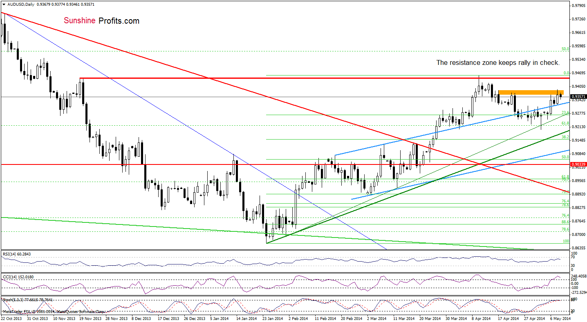This screenshot has height=322, width=587.
Task: Click the 0.93420 price axis label
Action: pos(578,100)
